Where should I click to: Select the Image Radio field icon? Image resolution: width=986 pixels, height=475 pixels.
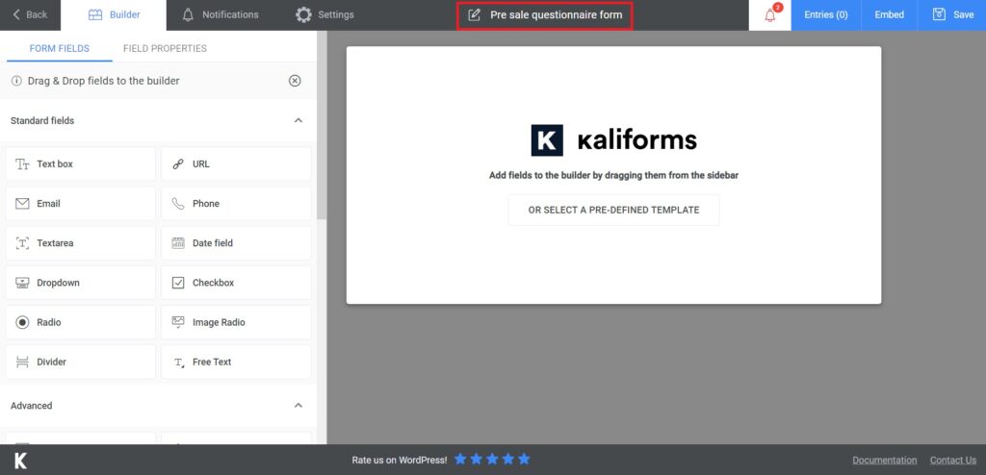click(178, 322)
